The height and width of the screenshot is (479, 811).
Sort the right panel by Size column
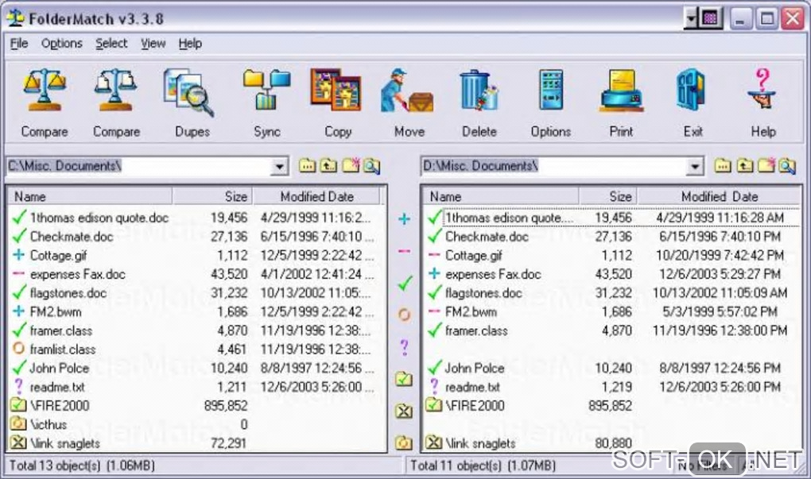(607, 196)
